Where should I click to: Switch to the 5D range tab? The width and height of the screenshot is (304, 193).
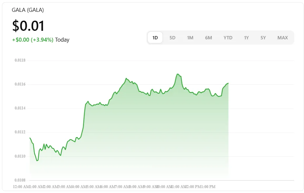(172, 38)
